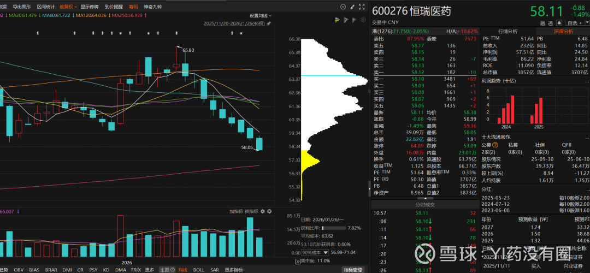The height and width of the screenshot is (273, 590).
Task: Toggle 神奇九转 indicator
Action: (152, 7)
